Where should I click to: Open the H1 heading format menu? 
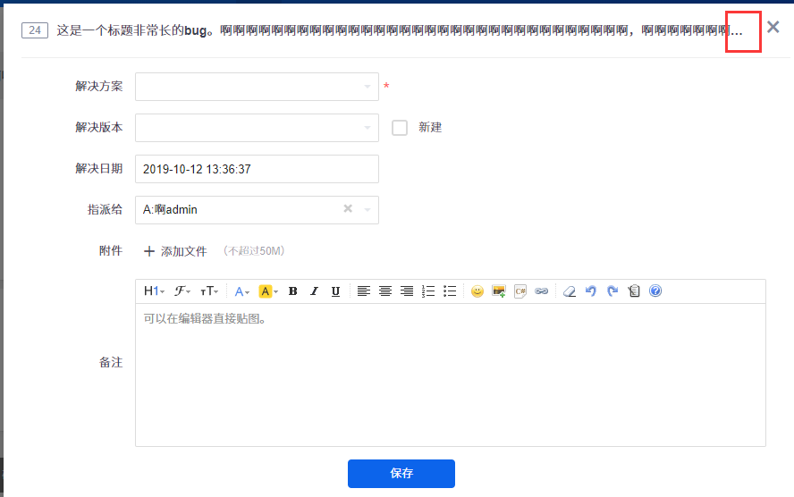tap(154, 291)
